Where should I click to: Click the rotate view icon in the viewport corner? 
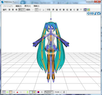click(x=99, y=13)
